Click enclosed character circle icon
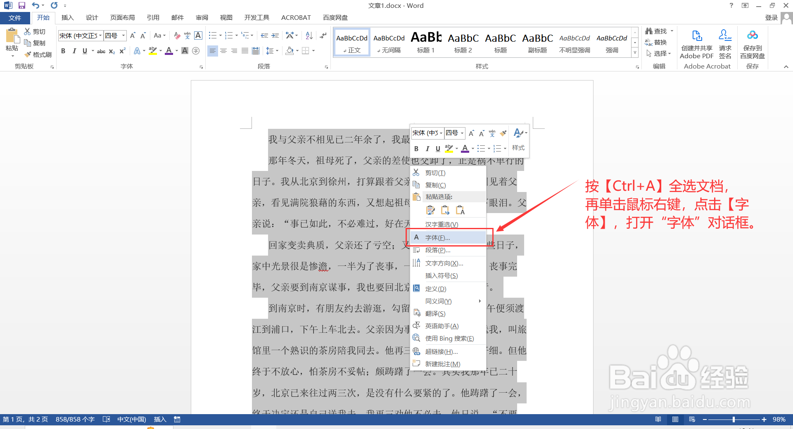The image size is (793, 429). tap(196, 51)
